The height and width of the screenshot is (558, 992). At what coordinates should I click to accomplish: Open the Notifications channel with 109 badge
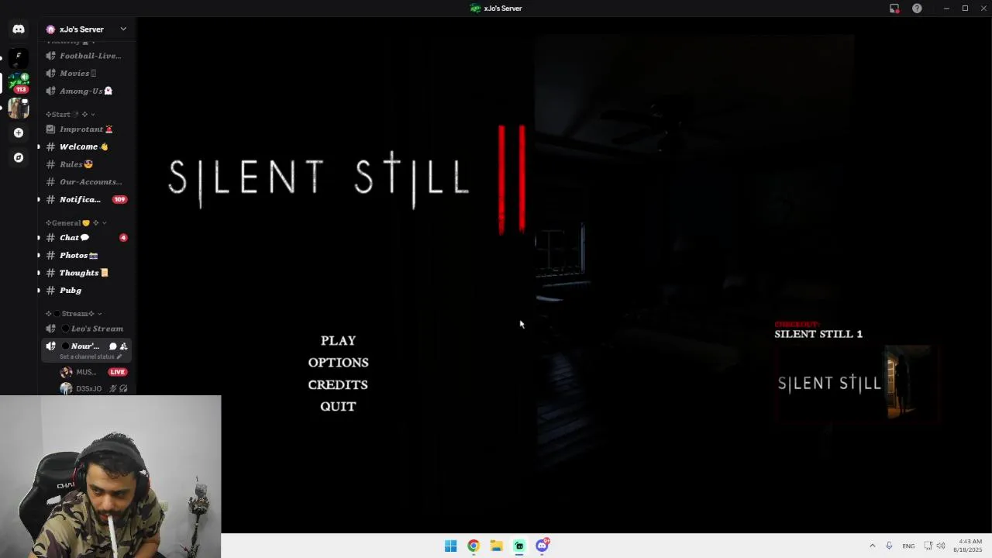(86, 199)
